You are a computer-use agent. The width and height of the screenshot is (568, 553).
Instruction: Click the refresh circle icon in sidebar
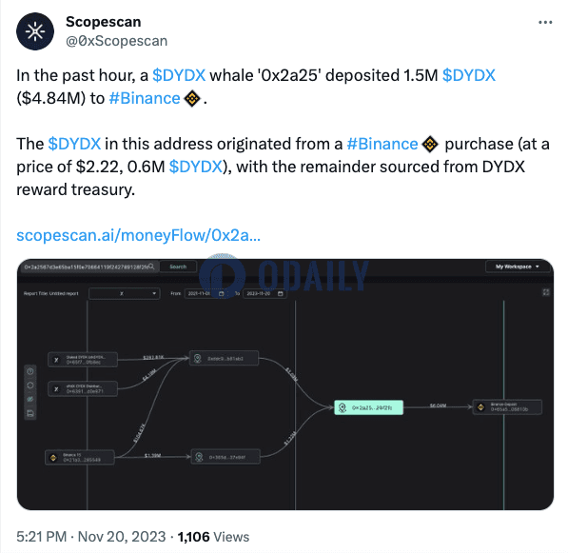coord(30,385)
